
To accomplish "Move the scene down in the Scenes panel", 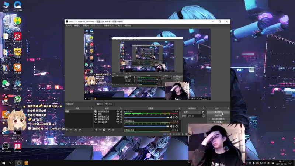I will pyautogui.click(x=80, y=130).
